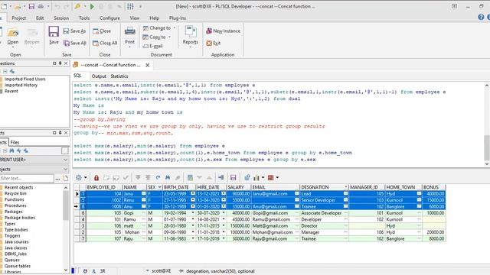Open the export results dropdown arrow

pos(277,178)
